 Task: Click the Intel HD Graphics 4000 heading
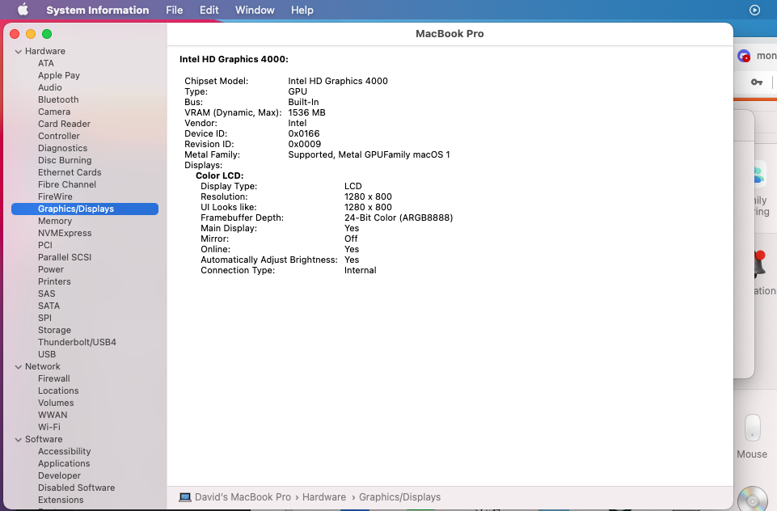[x=234, y=60]
